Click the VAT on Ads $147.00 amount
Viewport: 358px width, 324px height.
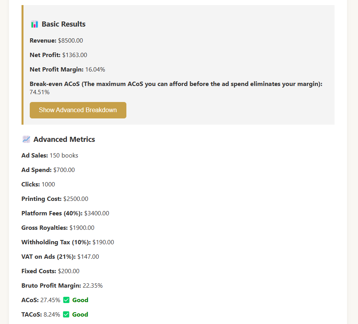point(88,257)
